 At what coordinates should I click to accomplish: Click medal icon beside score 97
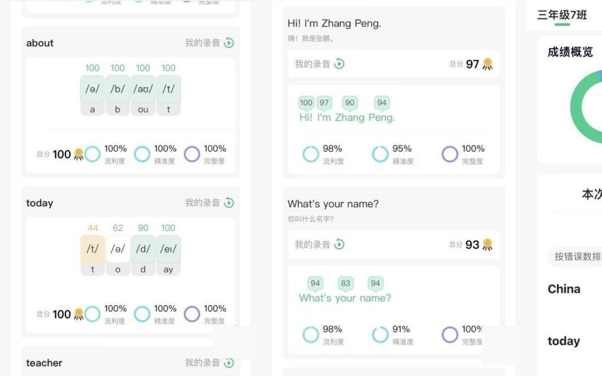tap(488, 64)
